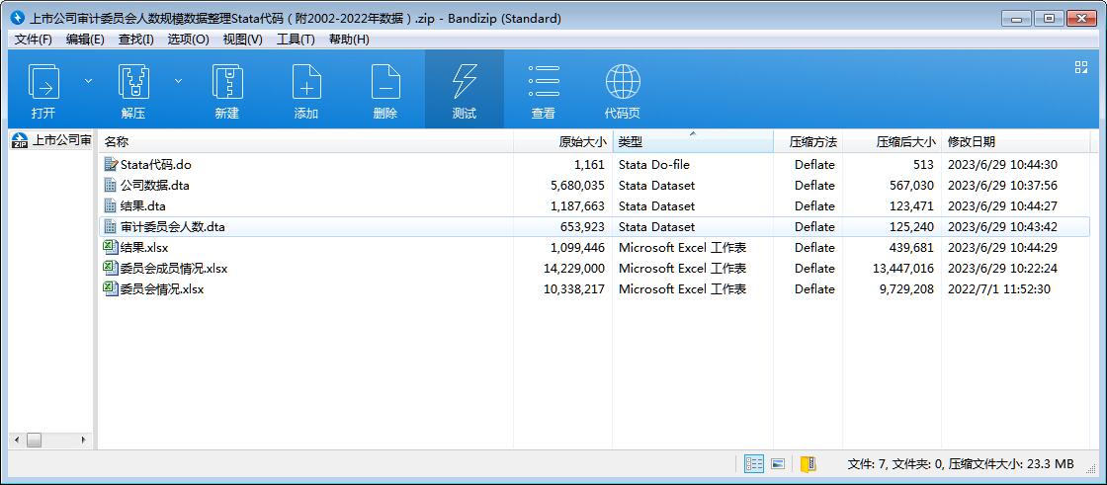Open the 帮助(H) menu
Image resolution: width=1107 pixels, height=485 pixels.
tap(349, 40)
